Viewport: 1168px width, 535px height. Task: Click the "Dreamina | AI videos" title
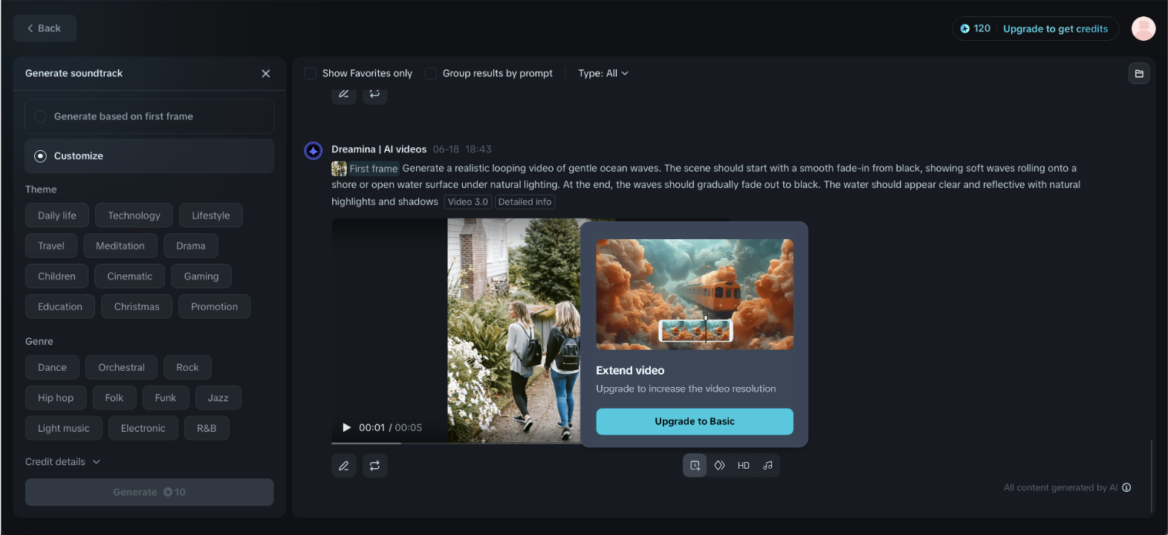point(379,149)
